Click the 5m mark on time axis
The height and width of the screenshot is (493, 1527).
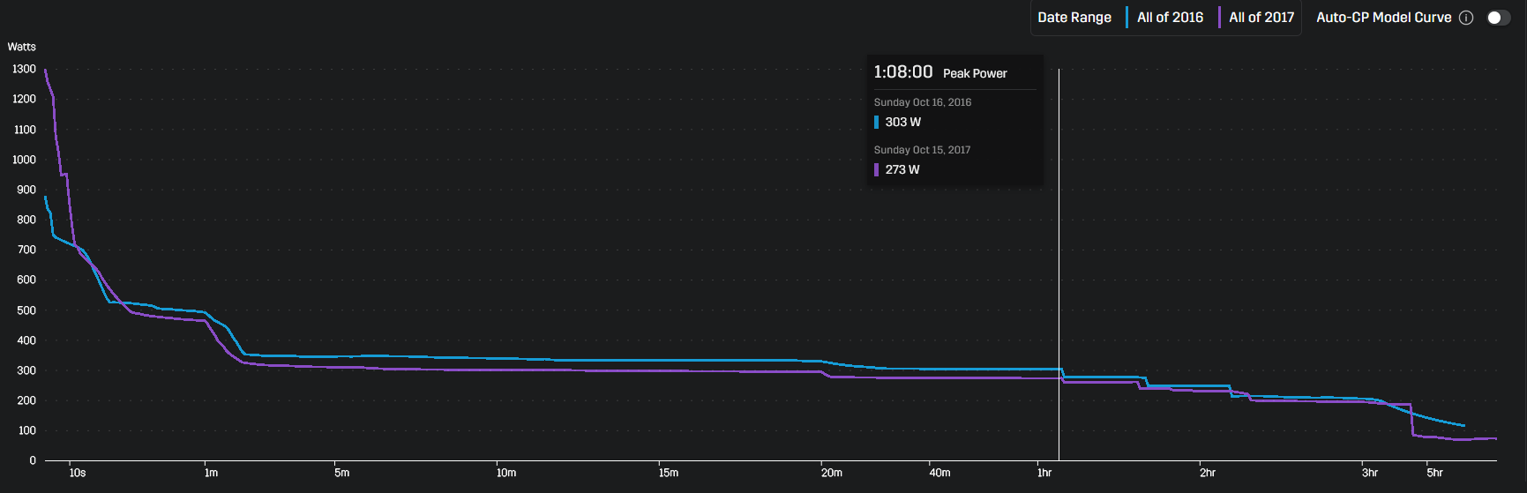(x=341, y=474)
